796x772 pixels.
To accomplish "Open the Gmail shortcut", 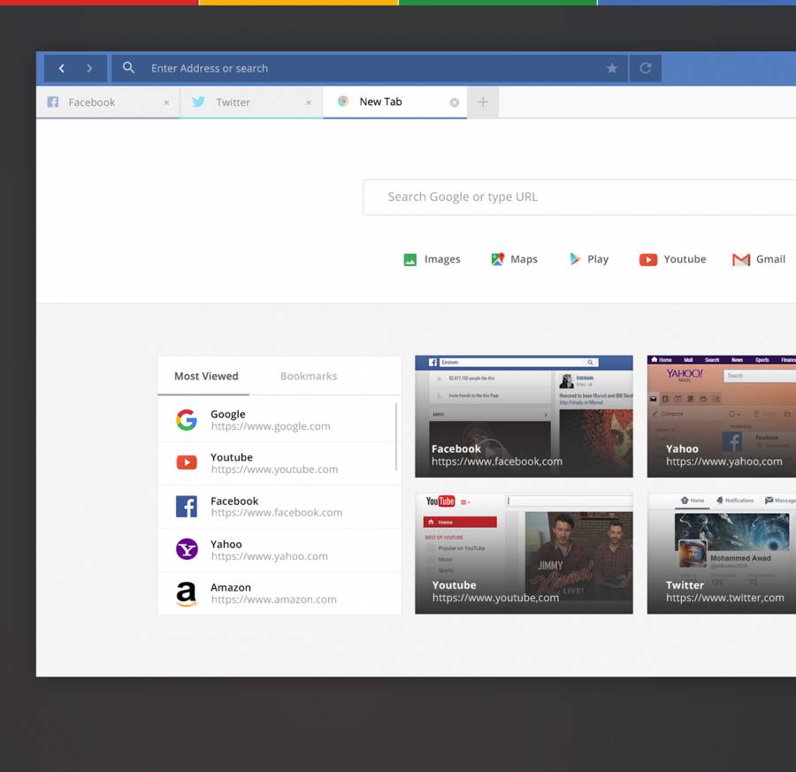I will tap(759, 259).
